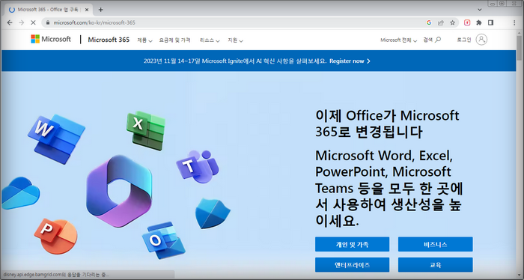The height and width of the screenshot is (280, 524).
Task: Click the red extension icon in toolbar
Action: tap(467, 22)
